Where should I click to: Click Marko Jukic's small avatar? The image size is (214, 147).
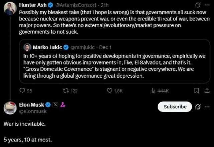click(x=28, y=47)
